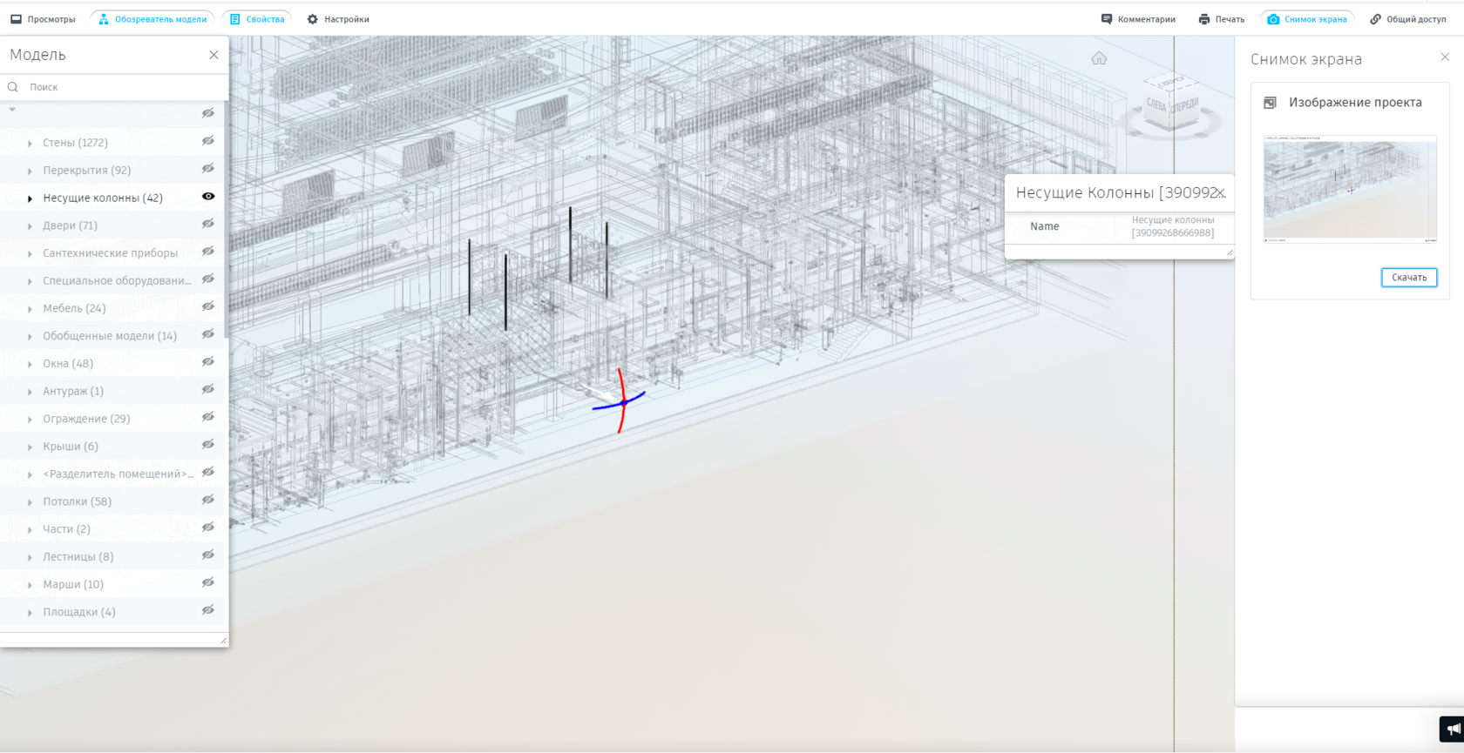The width and height of the screenshot is (1464, 753).
Task: Expand the Специальное оборудование node
Action: (30, 282)
